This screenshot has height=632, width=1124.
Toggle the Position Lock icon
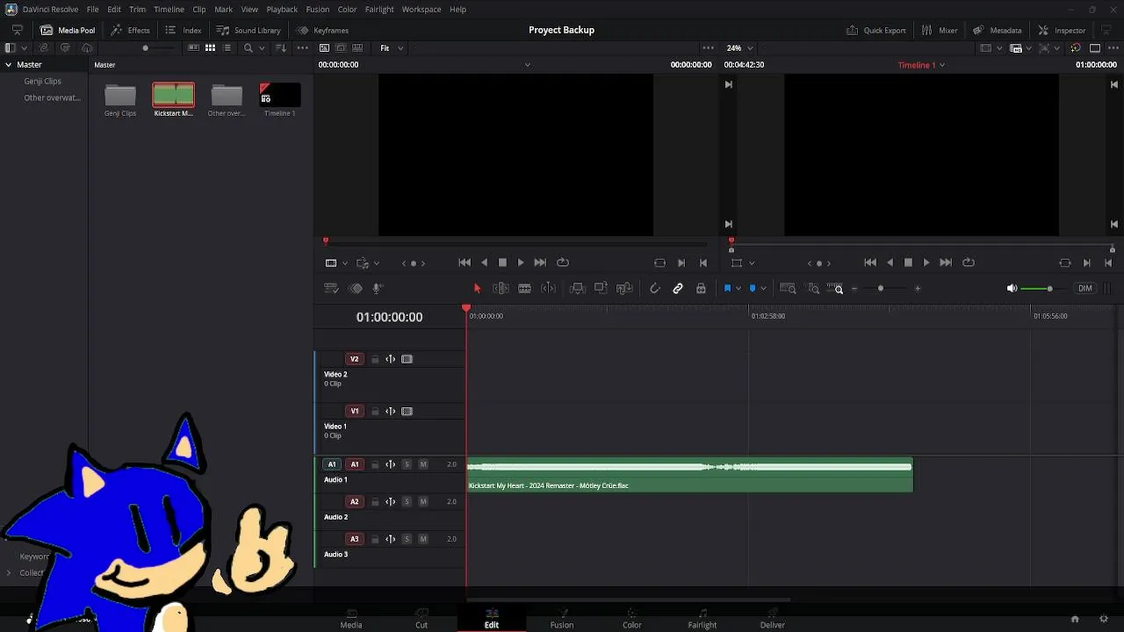[x=701, y=288]
